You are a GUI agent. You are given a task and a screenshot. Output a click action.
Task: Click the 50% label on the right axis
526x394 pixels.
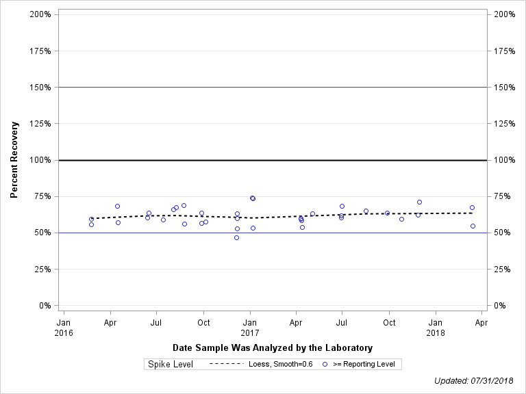[502, 233]
